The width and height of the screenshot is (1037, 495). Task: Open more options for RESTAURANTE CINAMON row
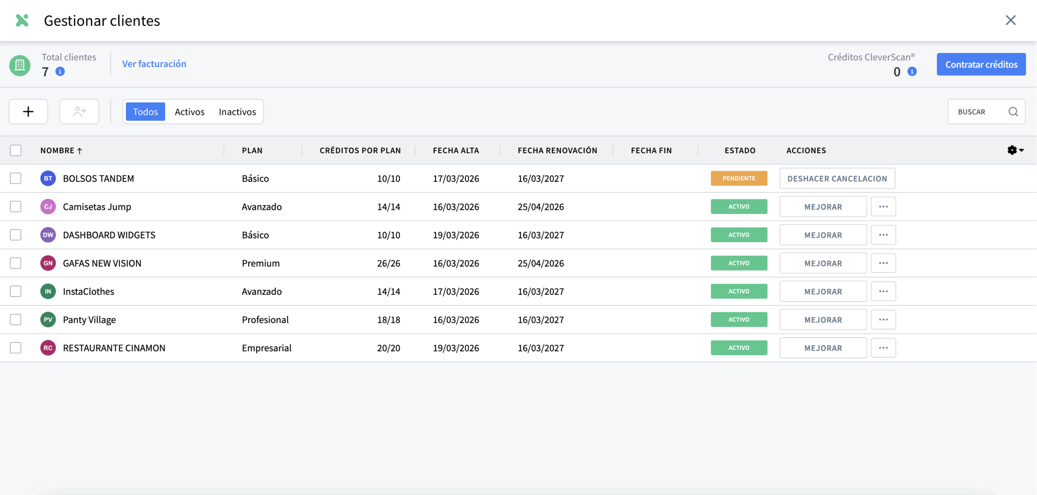pyautogui.click(x=883, y=348)
